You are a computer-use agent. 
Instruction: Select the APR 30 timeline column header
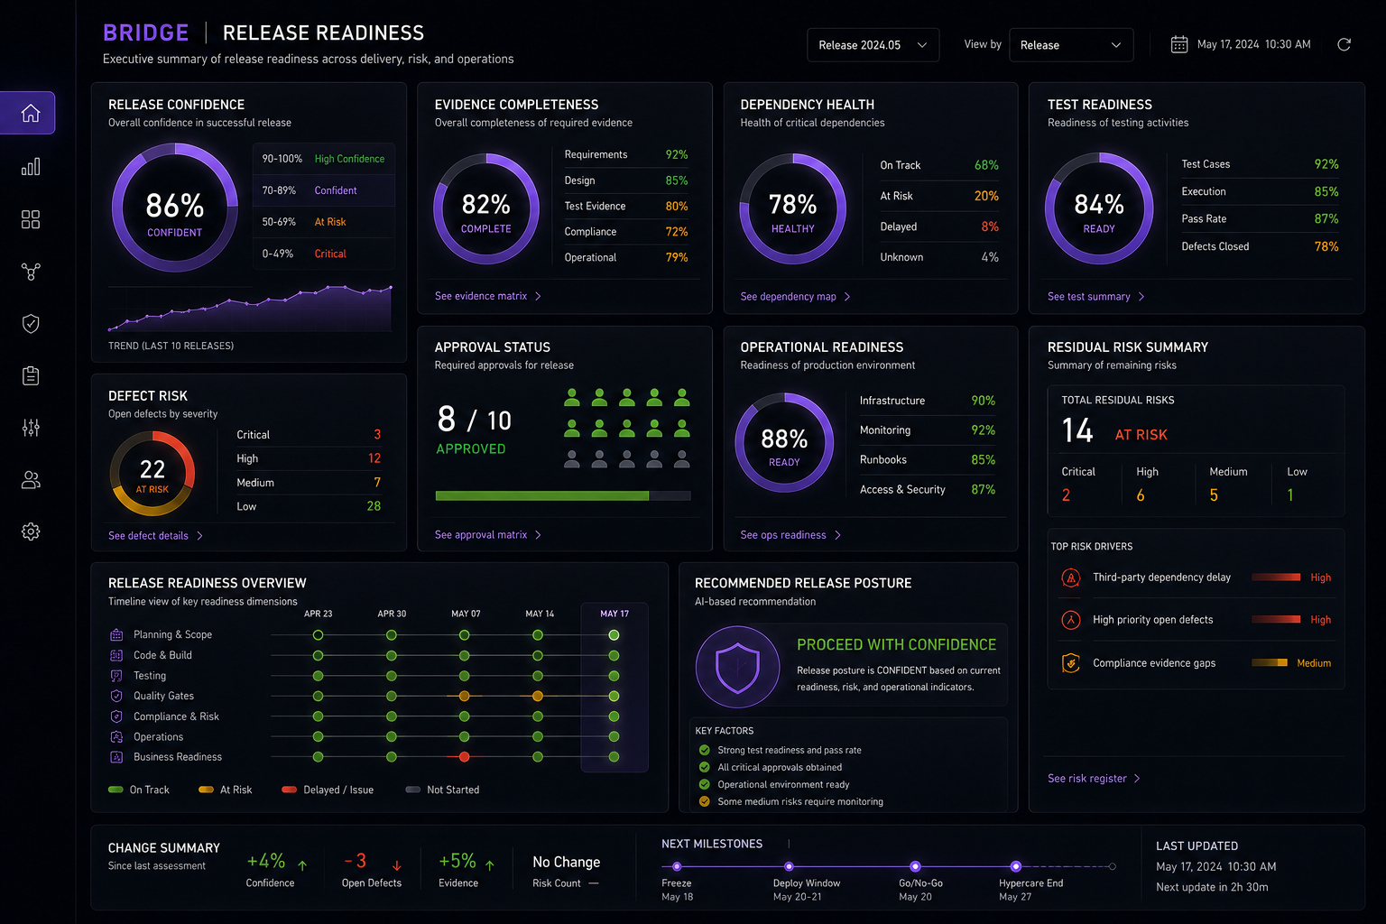tap(392, 614)
